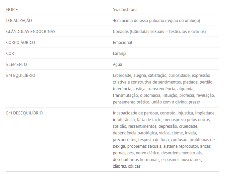Click the word 'alquimia' in the balance list
Image resolution: width=228 pixels, height=174 pixels.
point(185,88)
